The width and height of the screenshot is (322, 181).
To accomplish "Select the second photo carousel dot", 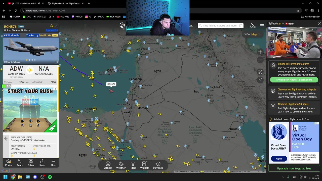I will [x=29, y=60].
